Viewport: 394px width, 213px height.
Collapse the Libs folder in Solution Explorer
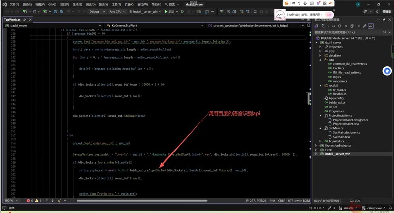pos(321,60)
